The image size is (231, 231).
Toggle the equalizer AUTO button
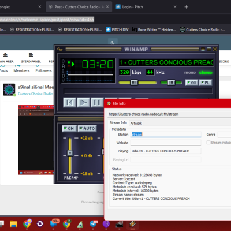[87, 129]
